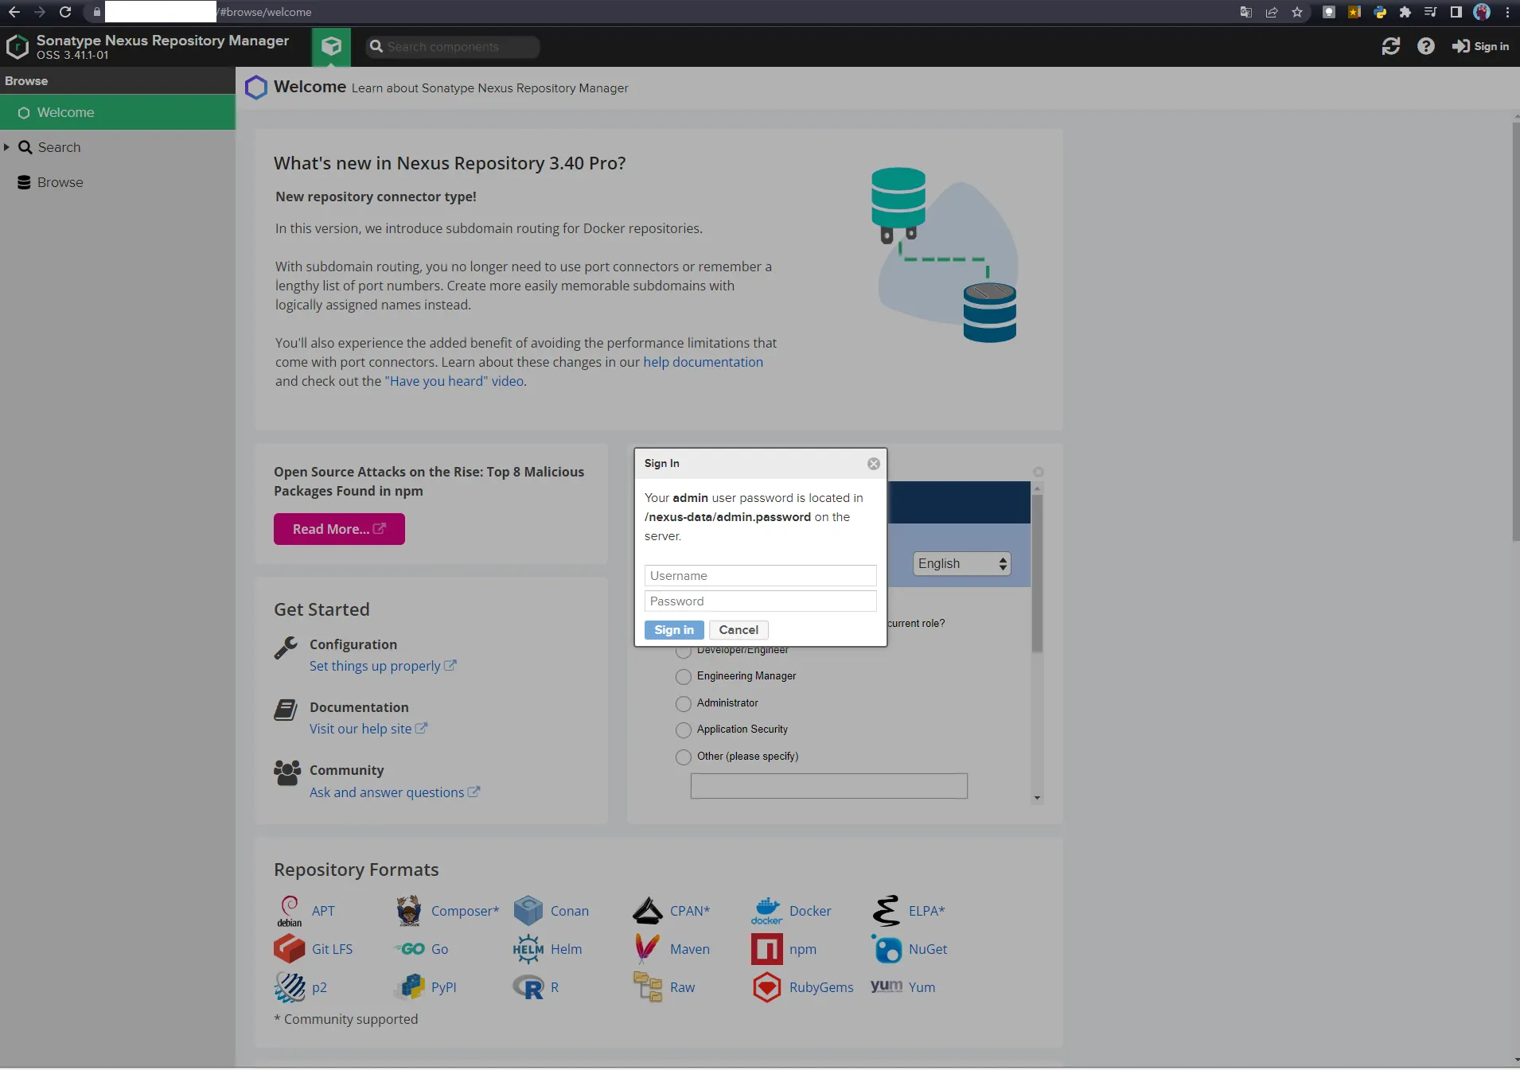This screenshot has width=1520, height=1070.
Task: Click the Configuration wrench icon
Action: coord(286,648)
